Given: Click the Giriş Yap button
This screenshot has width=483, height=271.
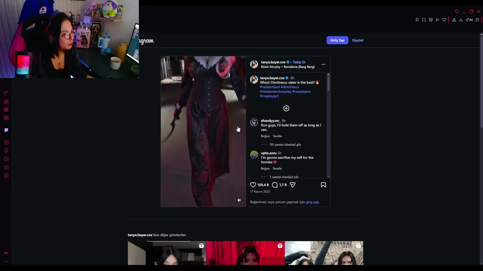Looking at the screenshot, I should click(x=337, y=40).
